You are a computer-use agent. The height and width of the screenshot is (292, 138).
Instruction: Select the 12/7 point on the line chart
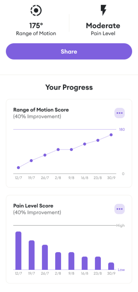[18, 168]
